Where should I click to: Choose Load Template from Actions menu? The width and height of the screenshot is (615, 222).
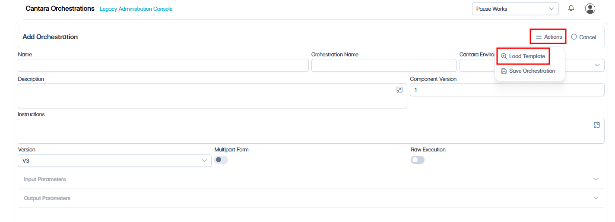click(x=523, y=56)
